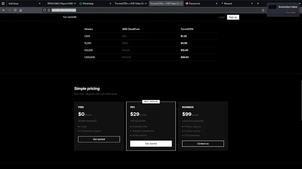This screenshot has width=302, height=169.
Task: Click the TorrentCDN logo in the header
Action: click(69, 17)
